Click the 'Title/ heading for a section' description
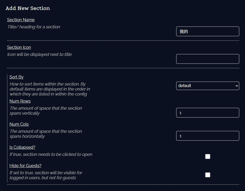 click(34, 27)
